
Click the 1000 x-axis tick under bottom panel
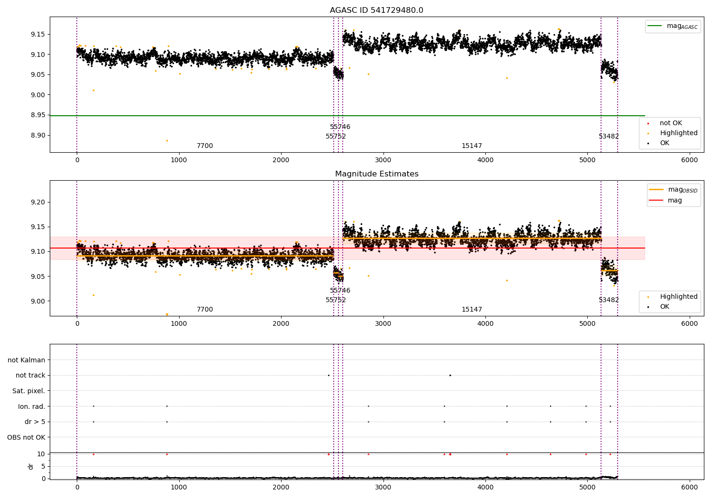(x=179, y=487)
